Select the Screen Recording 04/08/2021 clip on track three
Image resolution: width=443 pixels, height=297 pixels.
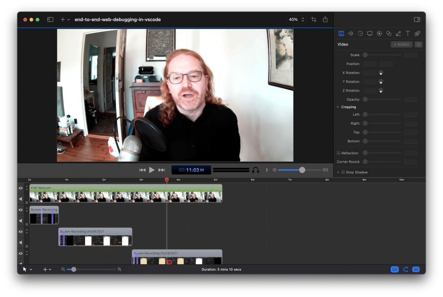pos(95,237)
